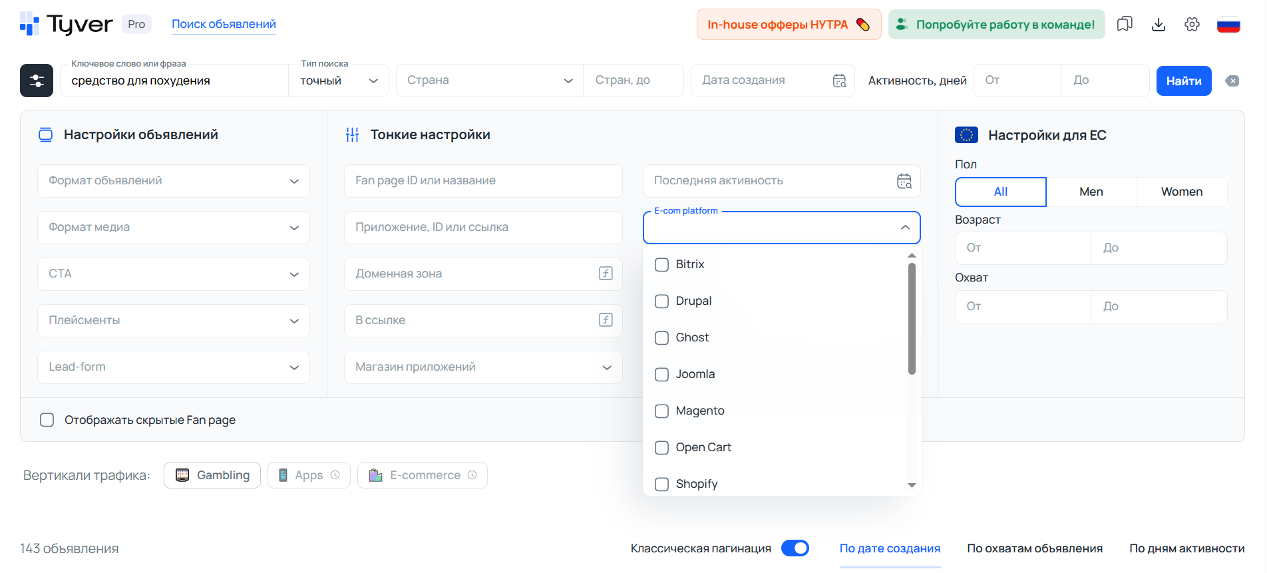The height and width of the screenshot is (573, 1267).
Task: Toggle Классическая пагинация switch
Action: click(x=795, y=548)
